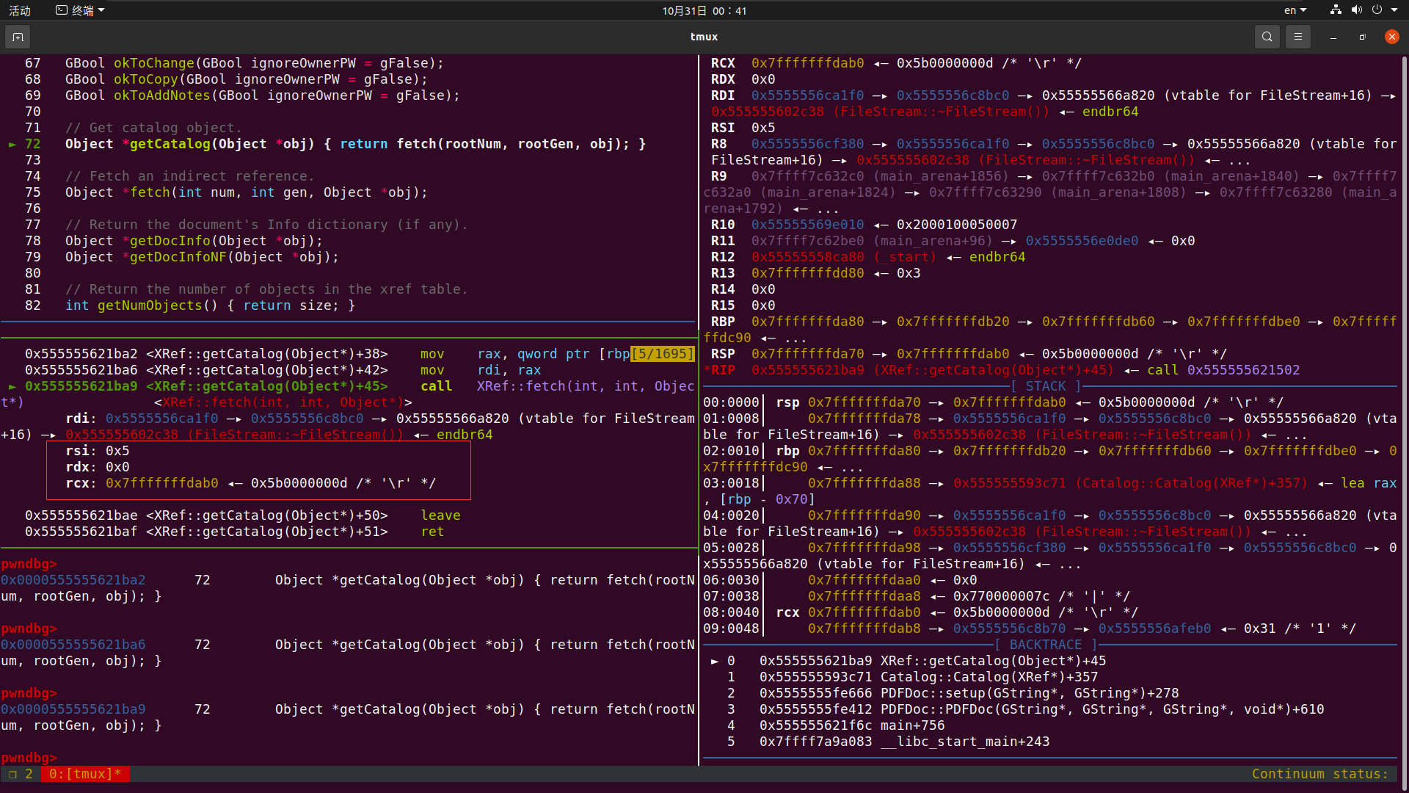Open new terminal tab icon in tmux titlebar
The image size is (1409, 793).
[18, 37]
